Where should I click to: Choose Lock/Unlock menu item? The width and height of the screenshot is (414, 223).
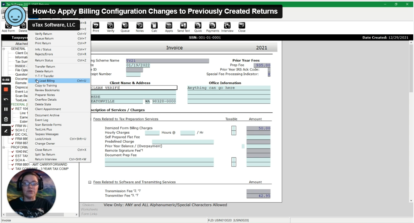pos(59,139)
